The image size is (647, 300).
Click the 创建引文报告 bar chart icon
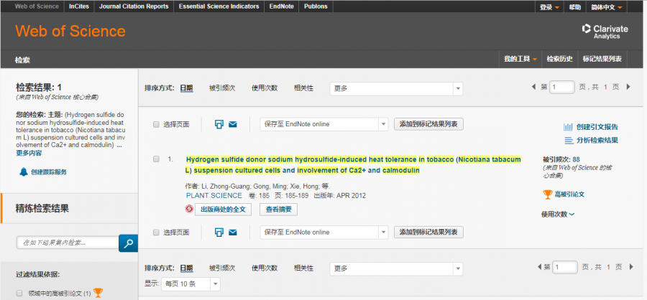569,126
